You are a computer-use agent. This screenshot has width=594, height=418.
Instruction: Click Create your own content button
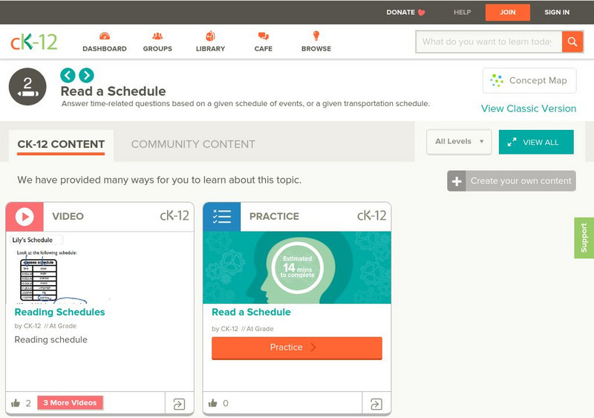coord(512,181)
